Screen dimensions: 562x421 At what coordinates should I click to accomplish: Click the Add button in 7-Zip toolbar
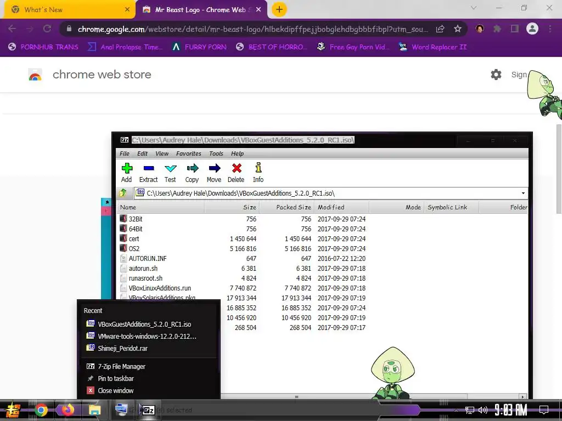coord(127,173)
